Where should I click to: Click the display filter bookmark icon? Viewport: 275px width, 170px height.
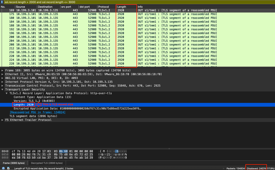(x=2, y=2)
